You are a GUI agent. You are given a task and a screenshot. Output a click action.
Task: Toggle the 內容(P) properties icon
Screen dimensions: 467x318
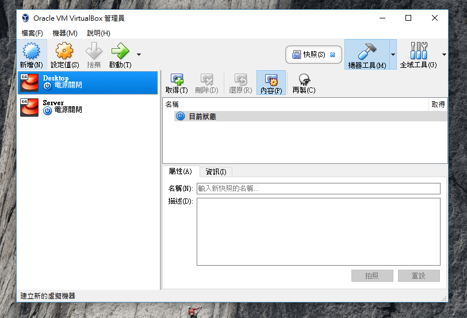[x=271, y=80]
